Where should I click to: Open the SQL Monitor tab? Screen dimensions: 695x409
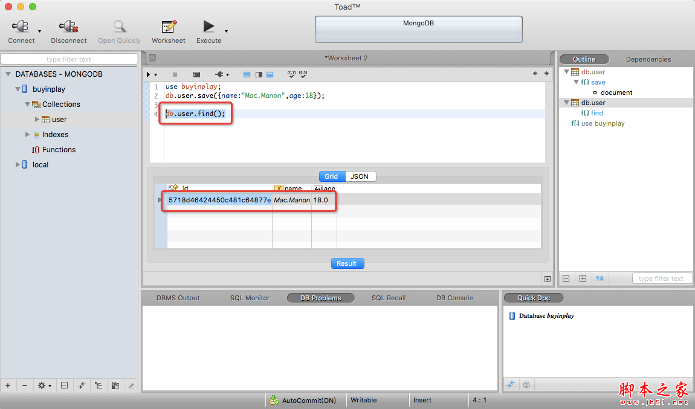pyautogui.click(x=250, y=298)
